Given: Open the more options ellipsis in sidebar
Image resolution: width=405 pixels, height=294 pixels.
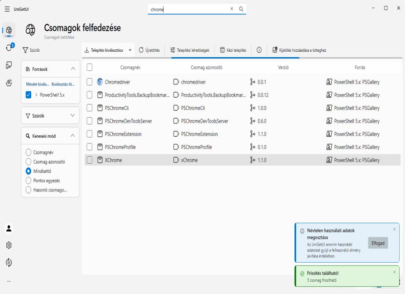Looking at the screenshot, I should click(9, 281).
